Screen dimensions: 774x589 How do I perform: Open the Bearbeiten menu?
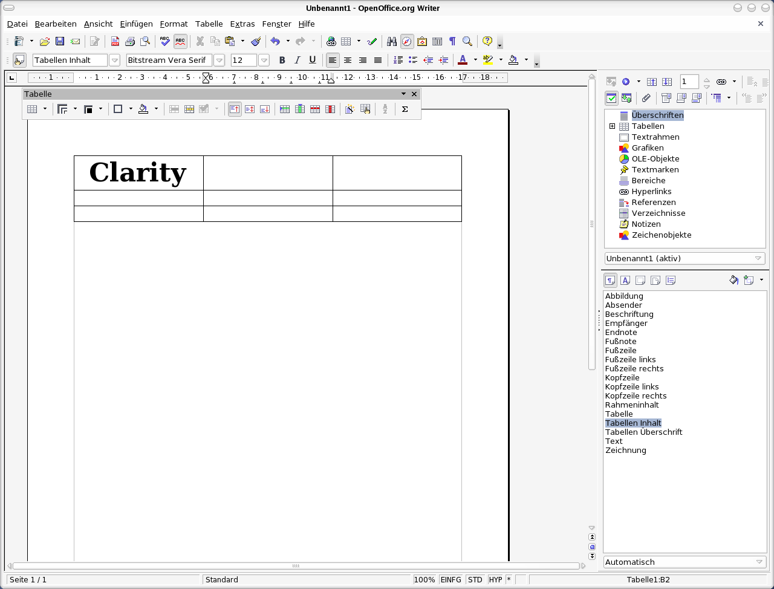[x=56, y=24]
